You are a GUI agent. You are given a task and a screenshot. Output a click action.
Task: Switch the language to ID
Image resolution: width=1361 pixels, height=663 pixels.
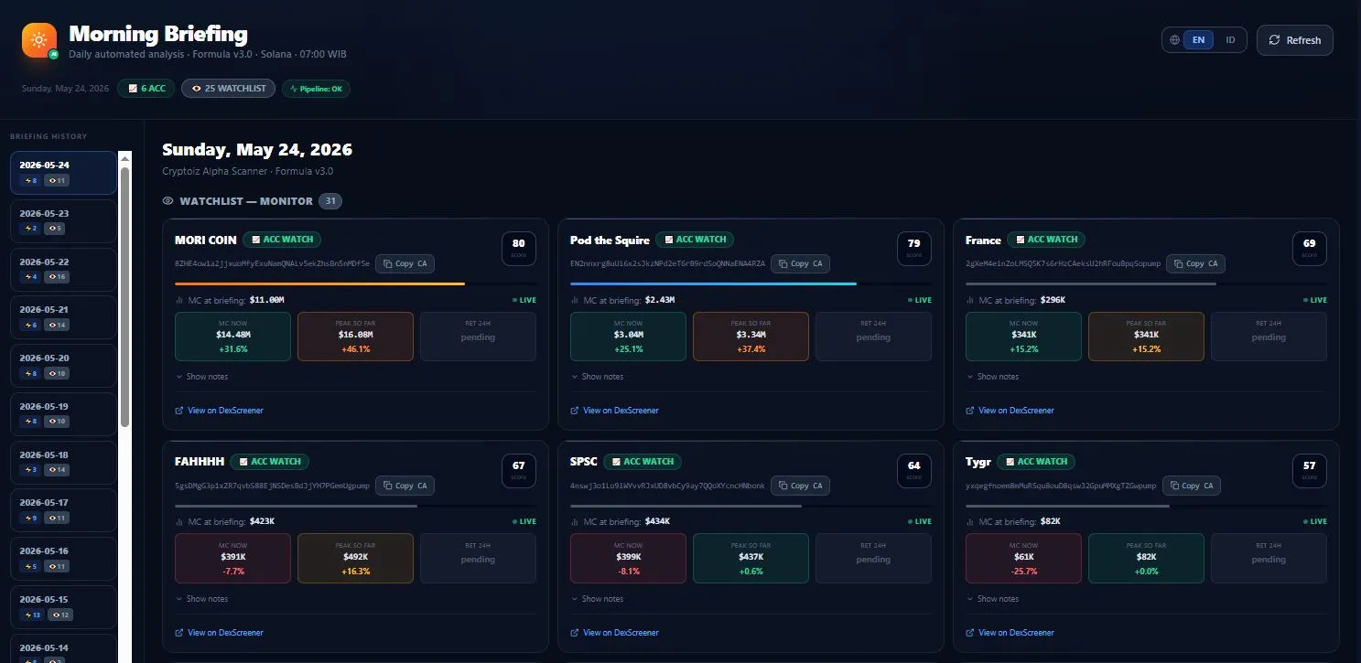point(1230,40)
